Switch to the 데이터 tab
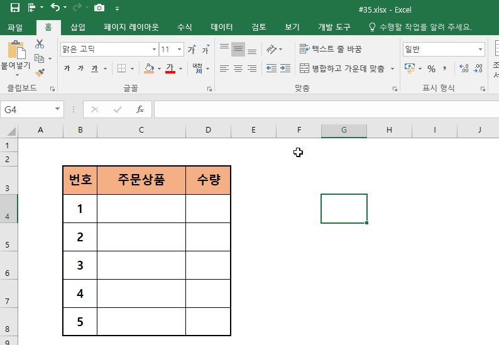Viewport: 499px width, 345px height. click(x=222, y=28)
